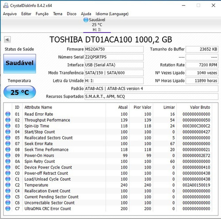Click the Letra da Unidade field
The height and width of the screenshot is (219, 221).
coord(114,81)
